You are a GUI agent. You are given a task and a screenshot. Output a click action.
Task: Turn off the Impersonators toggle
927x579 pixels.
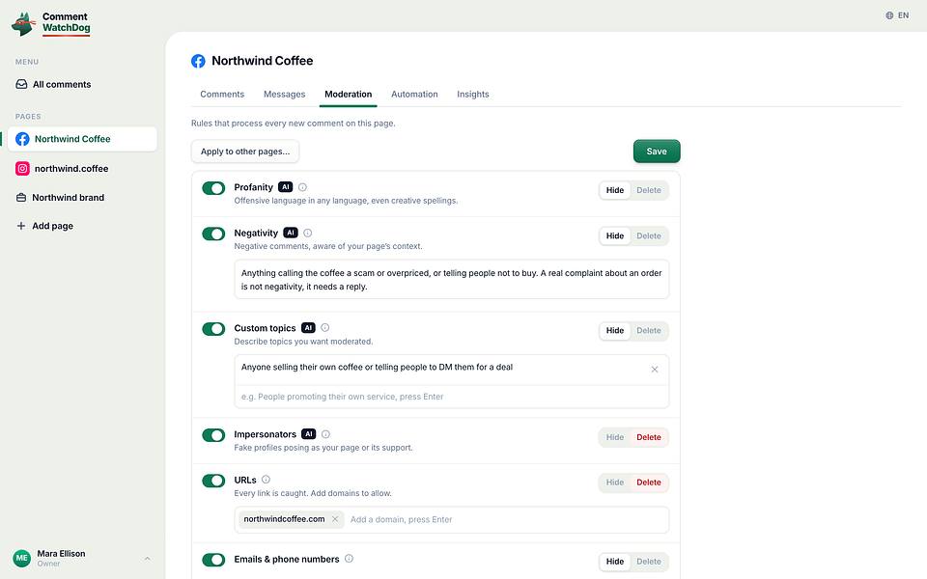tap(213, 435)
